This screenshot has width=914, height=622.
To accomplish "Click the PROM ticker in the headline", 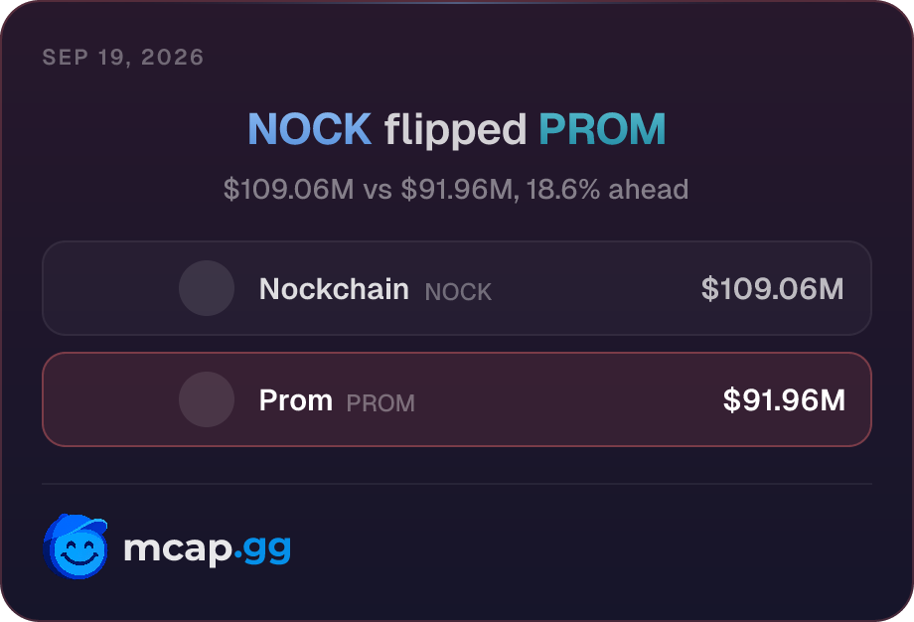I will (602, 129).
